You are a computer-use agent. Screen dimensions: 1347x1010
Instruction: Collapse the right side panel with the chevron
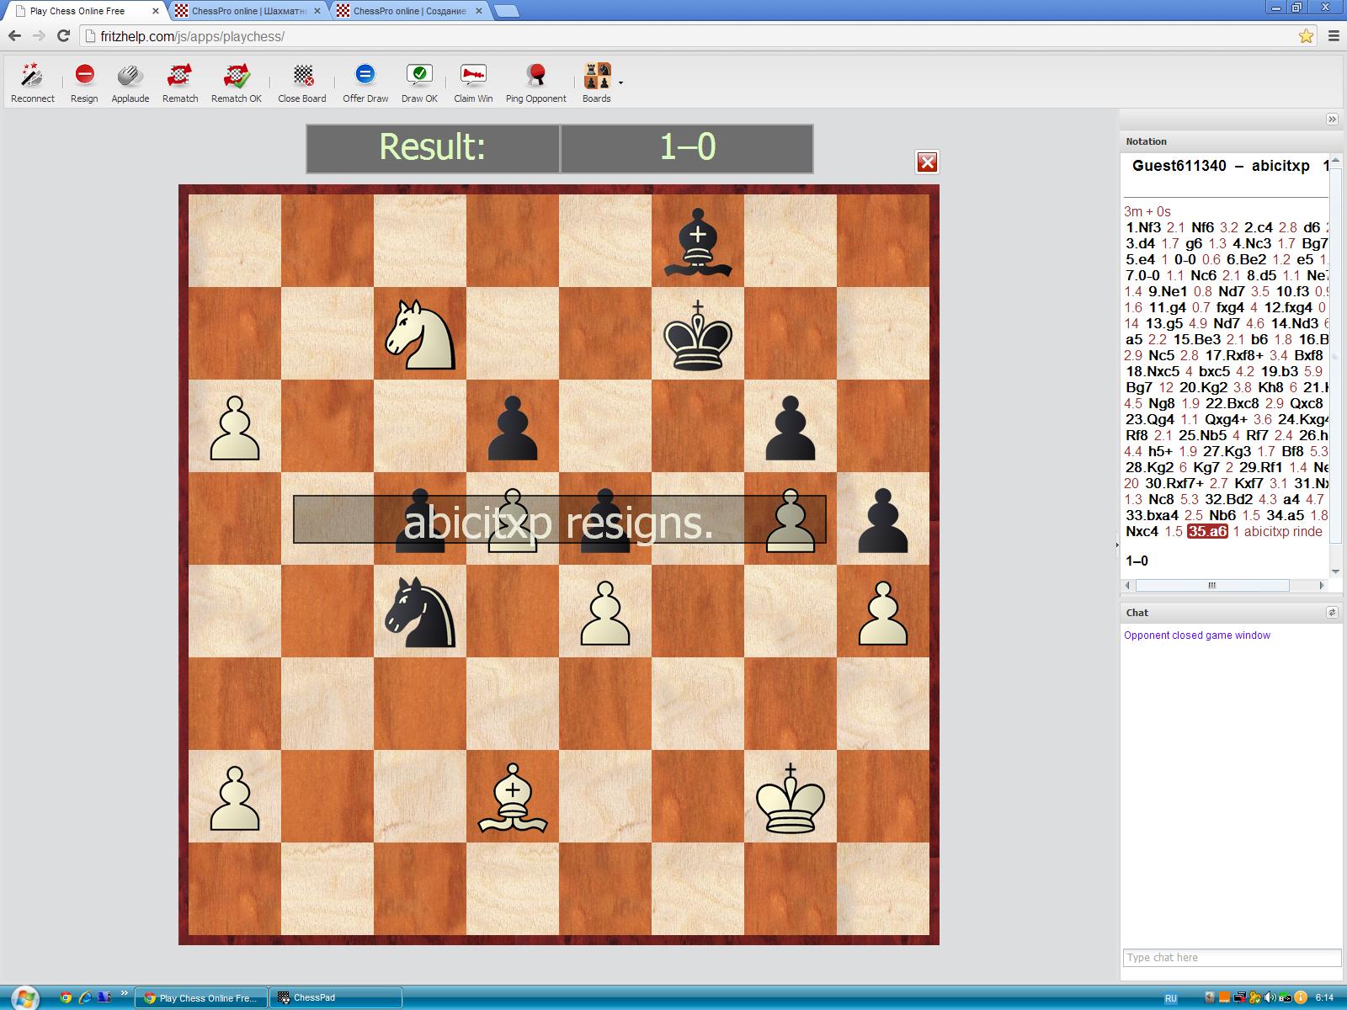(x=1332, y=120)
